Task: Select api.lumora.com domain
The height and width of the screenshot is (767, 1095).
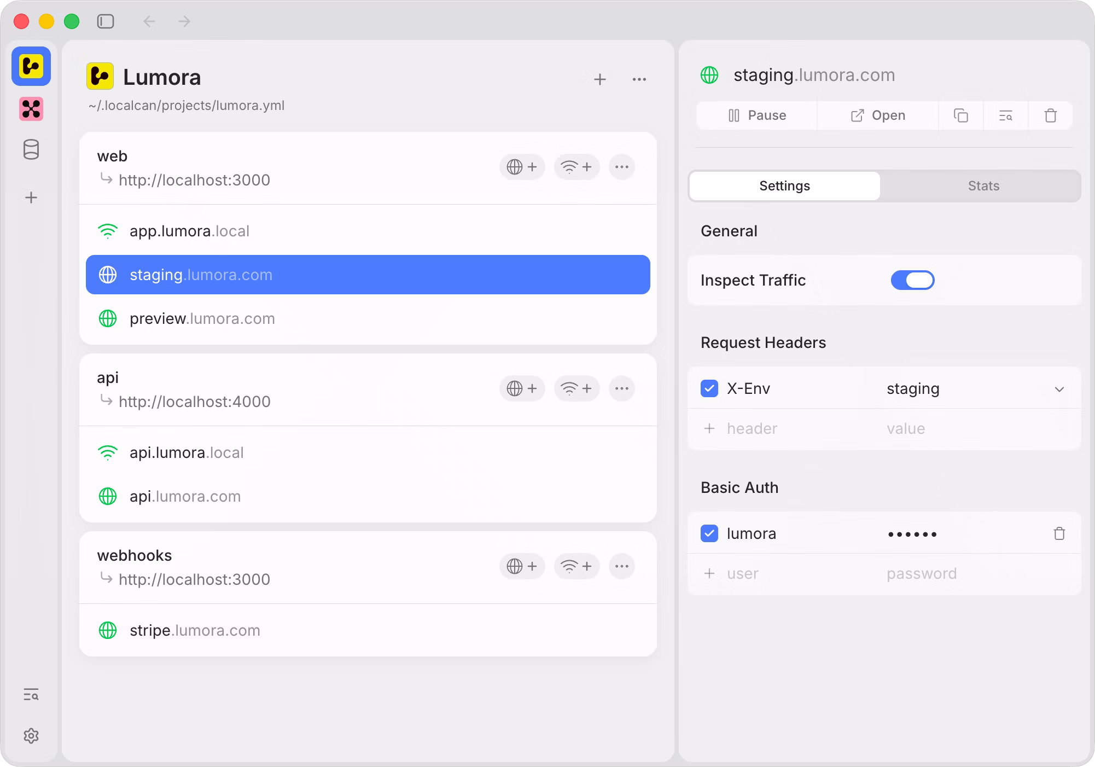Action: (368, 496)
